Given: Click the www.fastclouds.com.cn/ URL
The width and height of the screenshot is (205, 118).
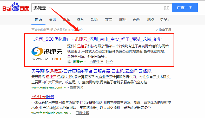Looking at the screenshot, I should [x=50, y=113].
